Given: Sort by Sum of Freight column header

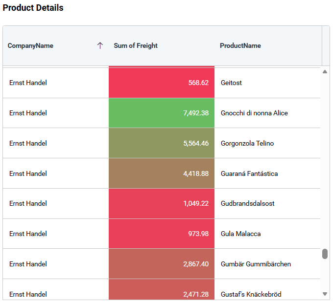Looking at the screenshot, I should pyautogui.click(x=136, y=45).
